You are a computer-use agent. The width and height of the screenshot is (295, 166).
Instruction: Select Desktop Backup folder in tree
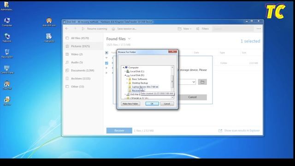(140, 83)
